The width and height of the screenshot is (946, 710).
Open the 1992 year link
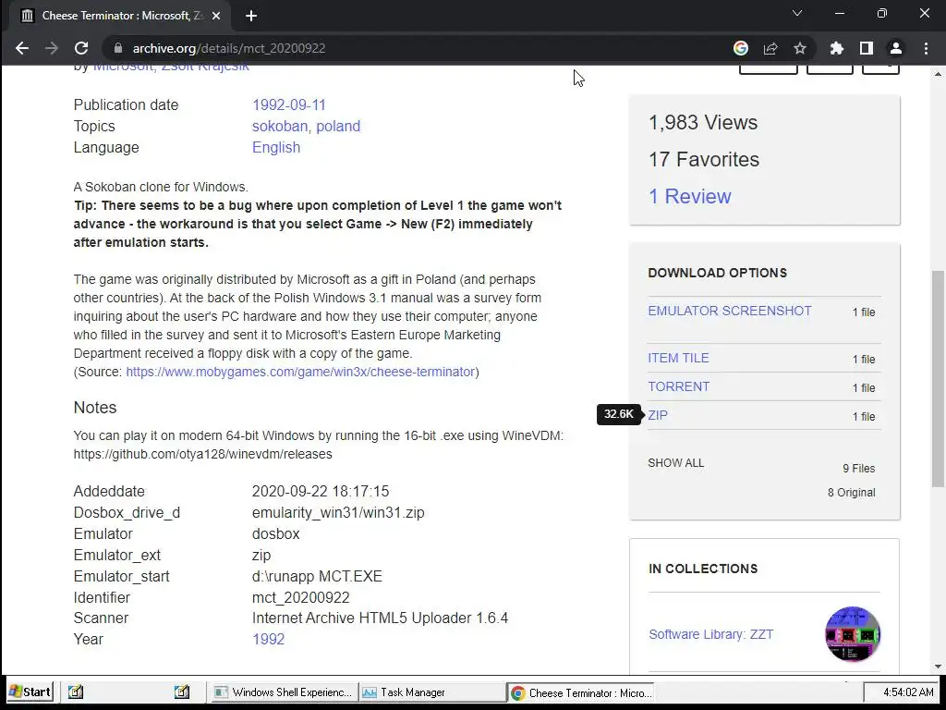269,640
